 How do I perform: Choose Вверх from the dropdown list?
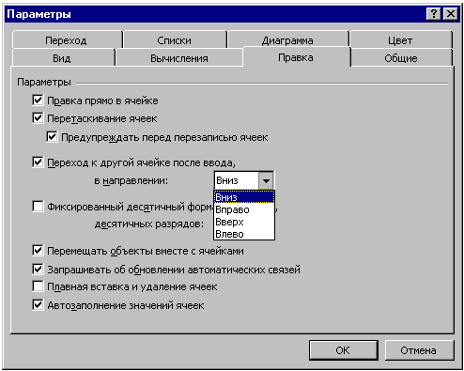tap(244, 222)
